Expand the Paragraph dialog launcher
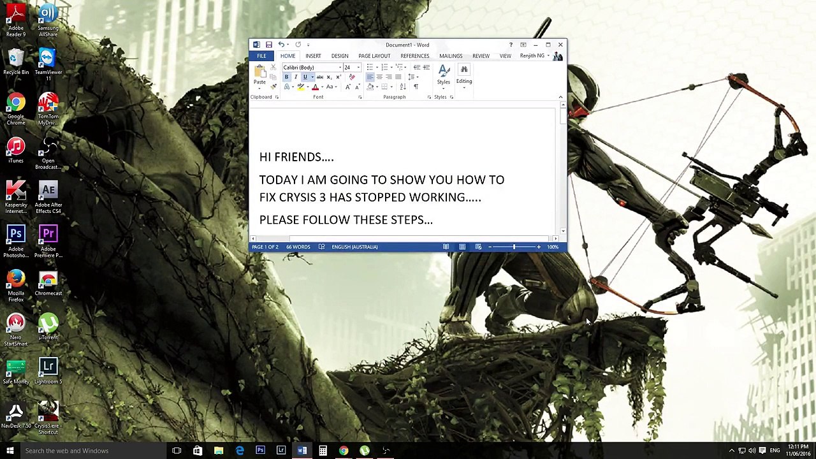The height and width of the screenshot is (459, 816). [429, 97]
